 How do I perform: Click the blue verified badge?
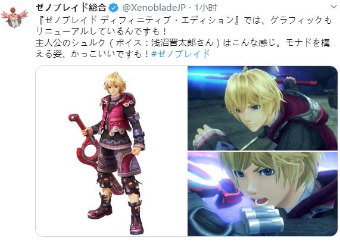(114, 8)
